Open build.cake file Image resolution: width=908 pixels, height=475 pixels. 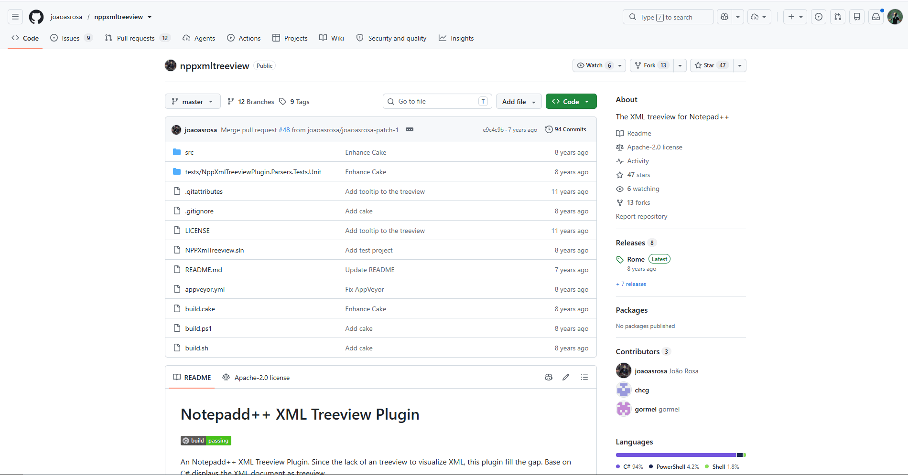coord(200,309)
